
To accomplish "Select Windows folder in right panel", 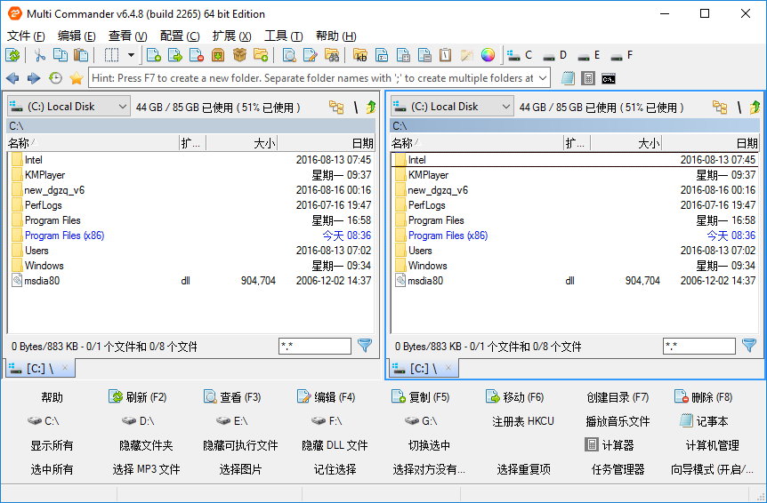I will [575, 266].
